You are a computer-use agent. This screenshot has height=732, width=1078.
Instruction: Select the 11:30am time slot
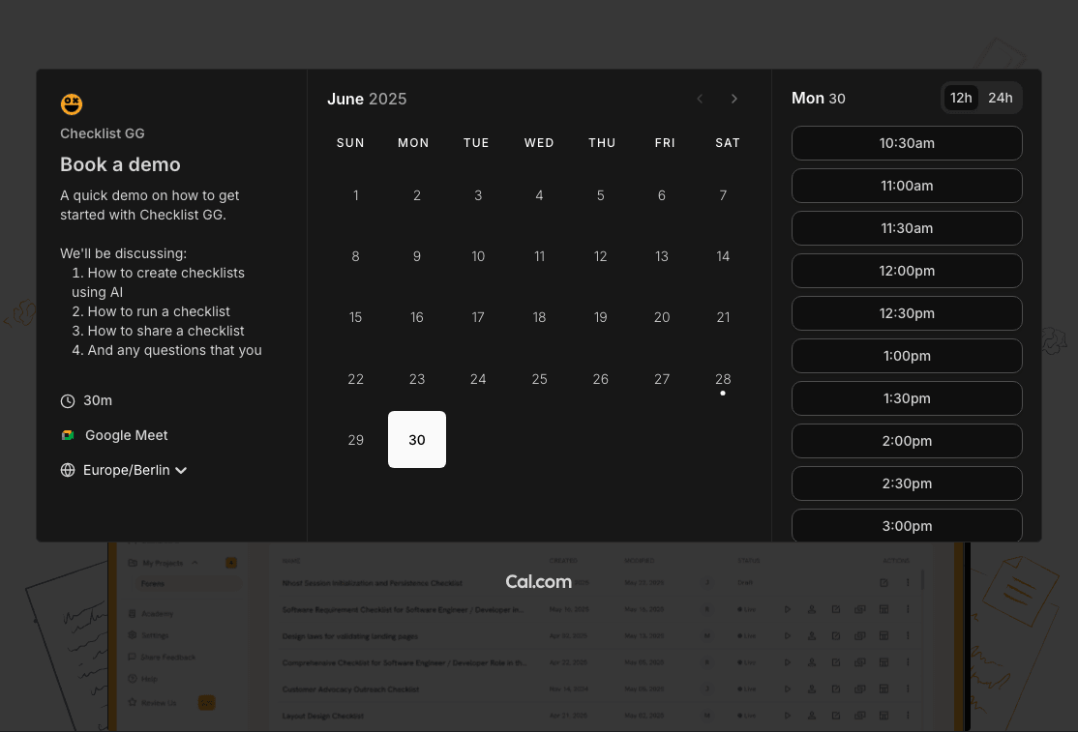pos(907,228)
